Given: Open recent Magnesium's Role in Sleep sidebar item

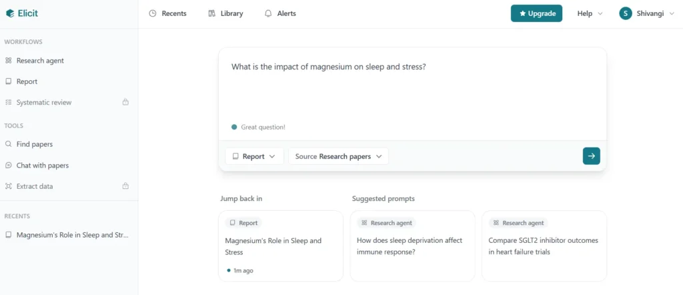Looking at the screenshot, I should (x=69, y=235).
